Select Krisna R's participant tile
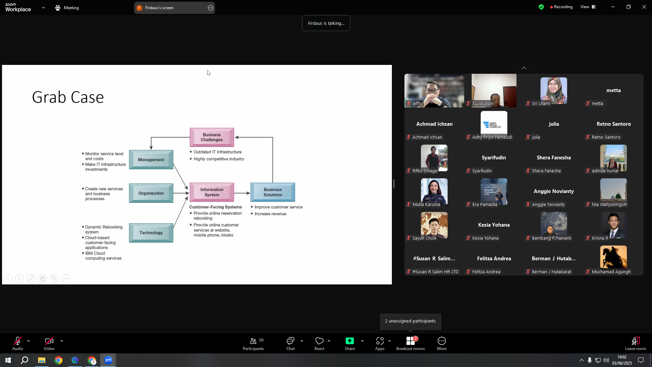The image size is (652, 367). 614,225
